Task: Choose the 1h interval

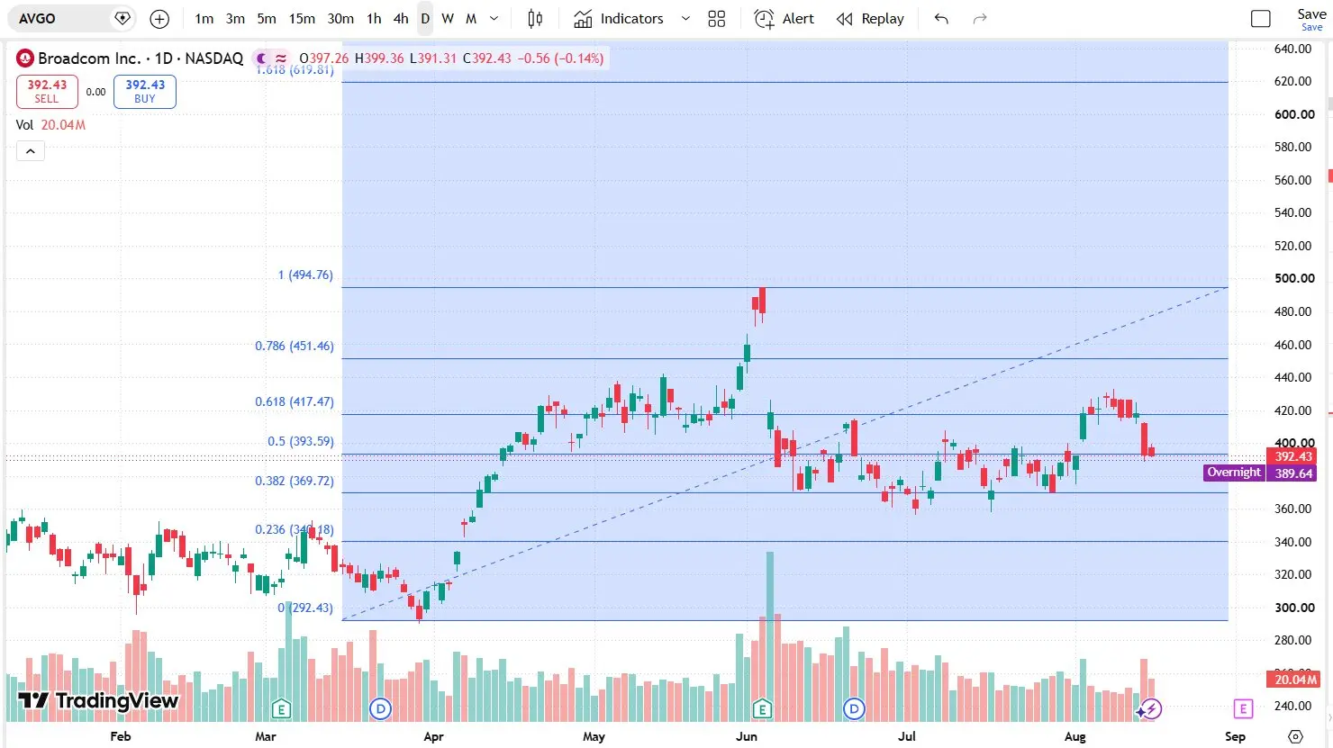Action: tap(374, 18)
